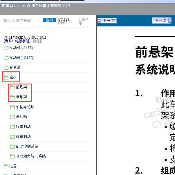Collapse all via 折叠全部 link
Image resolution: width=175 pixels, height=175 pixels.
83,21
